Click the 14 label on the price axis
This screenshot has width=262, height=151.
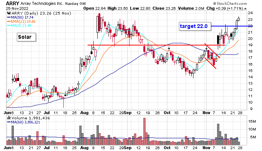[x=250, y=77]
